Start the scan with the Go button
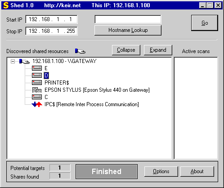The height and width of the screenshot is (188, 224). tap(205, 23)
